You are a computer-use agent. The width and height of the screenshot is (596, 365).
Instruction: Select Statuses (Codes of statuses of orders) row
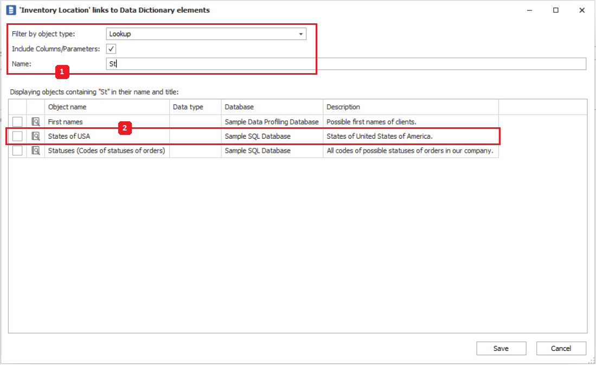click(x=106, y=151)
